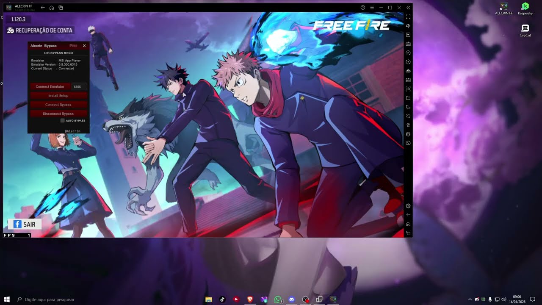Click the Install Setup button
542x305 pixels.
58,96
